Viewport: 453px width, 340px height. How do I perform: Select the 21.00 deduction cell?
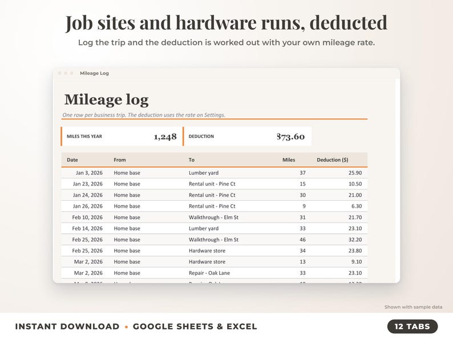coord(355,195)
